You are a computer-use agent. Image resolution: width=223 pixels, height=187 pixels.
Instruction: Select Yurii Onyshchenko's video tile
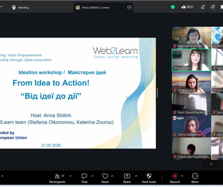(x=191, y=104)
